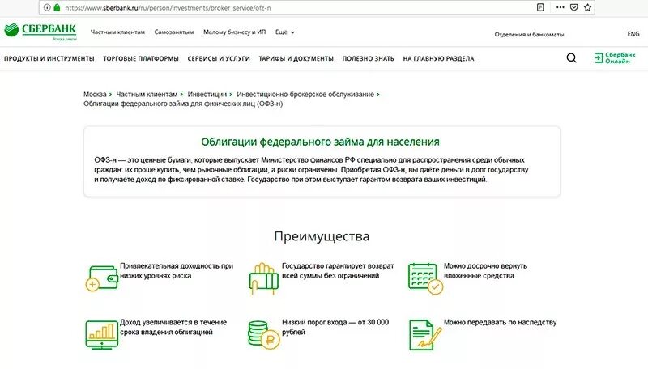Open Продукты и инструменты section
The width and height of the screenshot is (648, 369).
point(49,58)
